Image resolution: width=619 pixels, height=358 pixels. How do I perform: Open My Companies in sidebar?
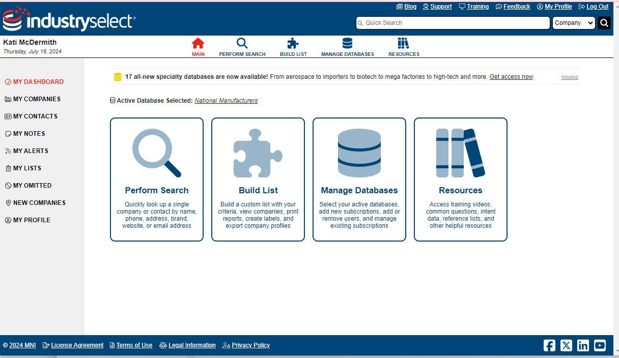(33, 99)
